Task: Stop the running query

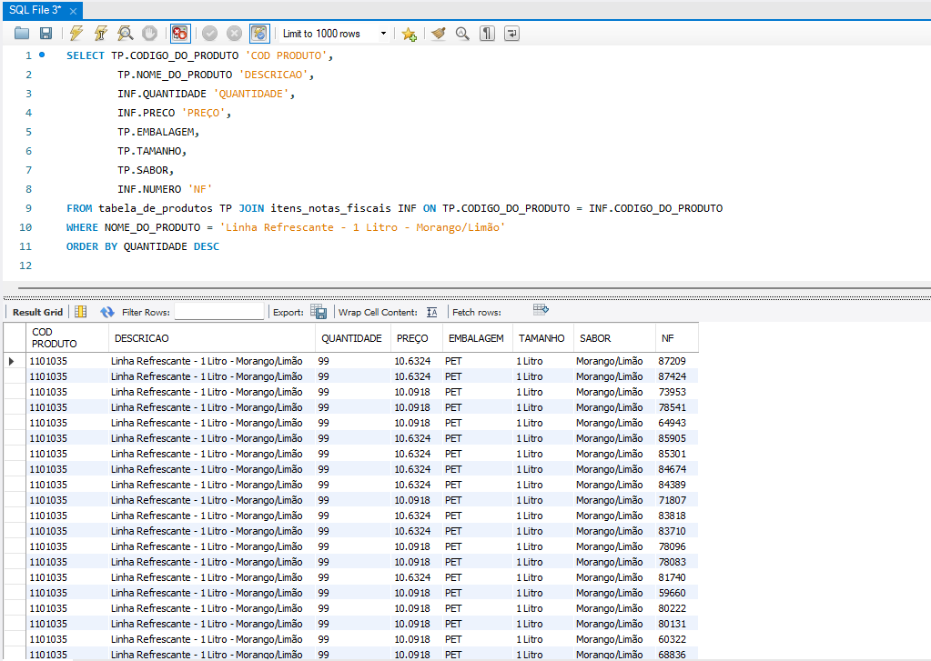Action: pos(149,34)
